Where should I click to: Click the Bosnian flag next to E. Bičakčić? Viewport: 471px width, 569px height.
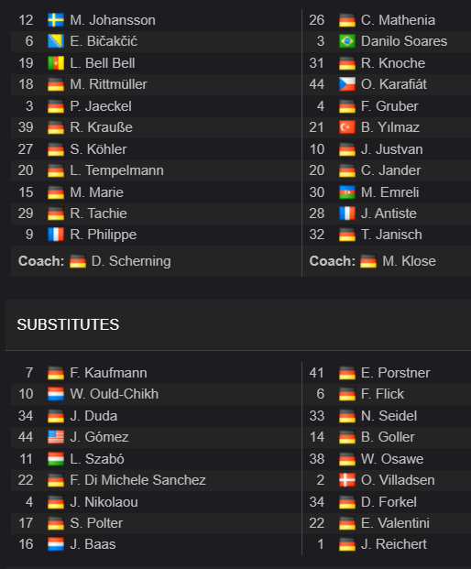[x=56, y=41]
